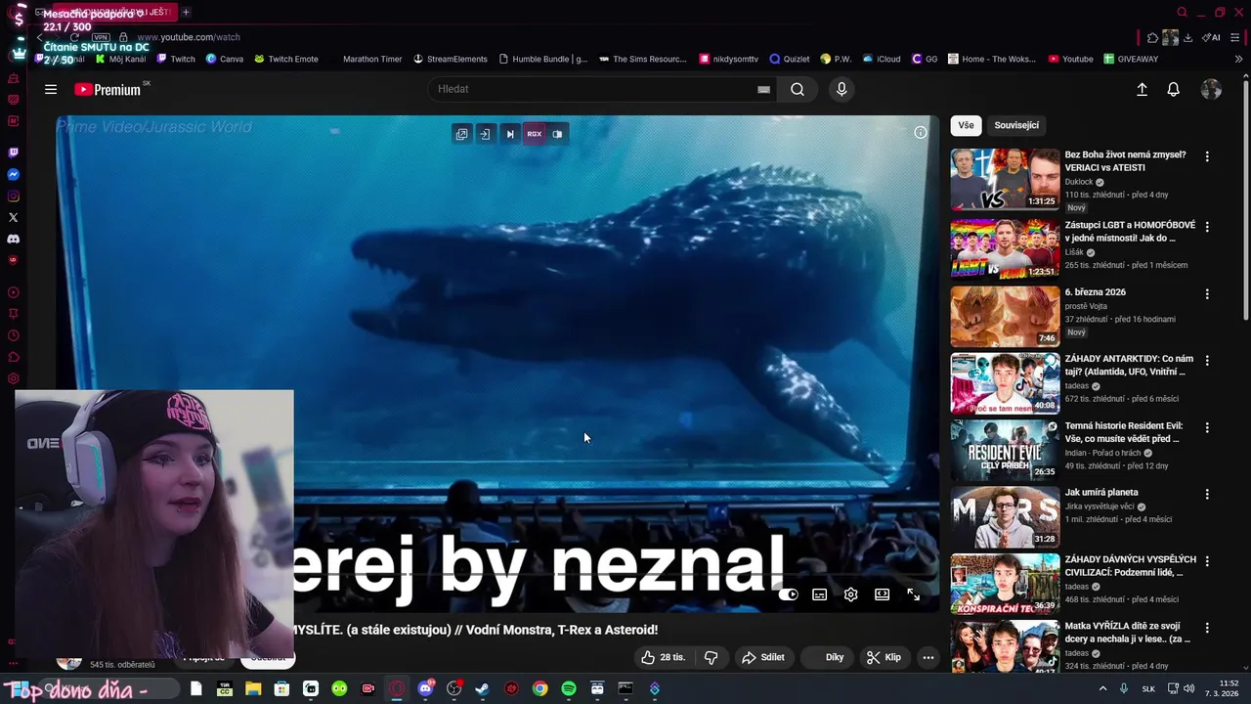Open the GIVEAWAY bookmark

[x=1131, y=59]
